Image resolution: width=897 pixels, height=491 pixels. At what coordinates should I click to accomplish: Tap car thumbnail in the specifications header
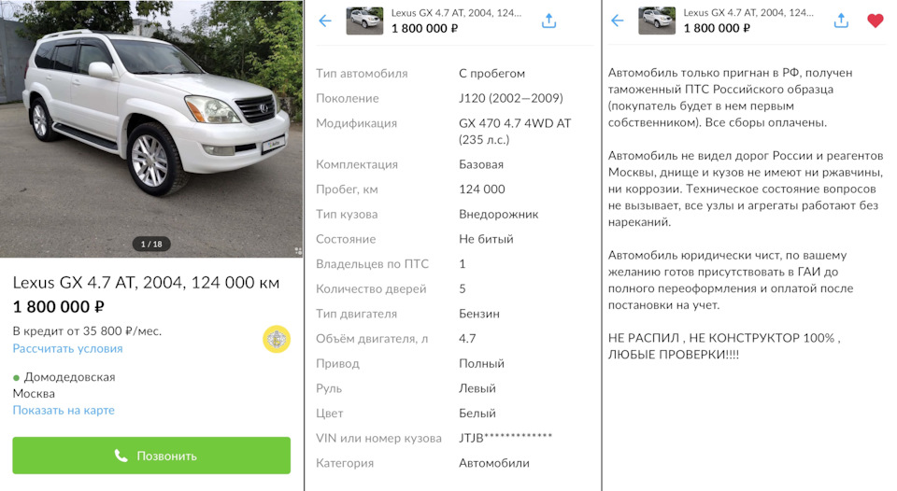(x=364, y=21)
